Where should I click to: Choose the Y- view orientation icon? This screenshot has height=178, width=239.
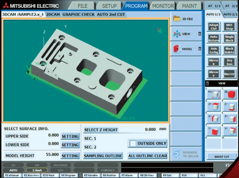(x=213, y=131)
